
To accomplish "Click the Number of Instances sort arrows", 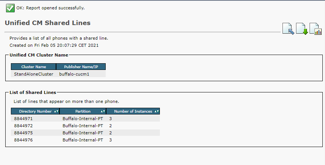I will (156, 111).
